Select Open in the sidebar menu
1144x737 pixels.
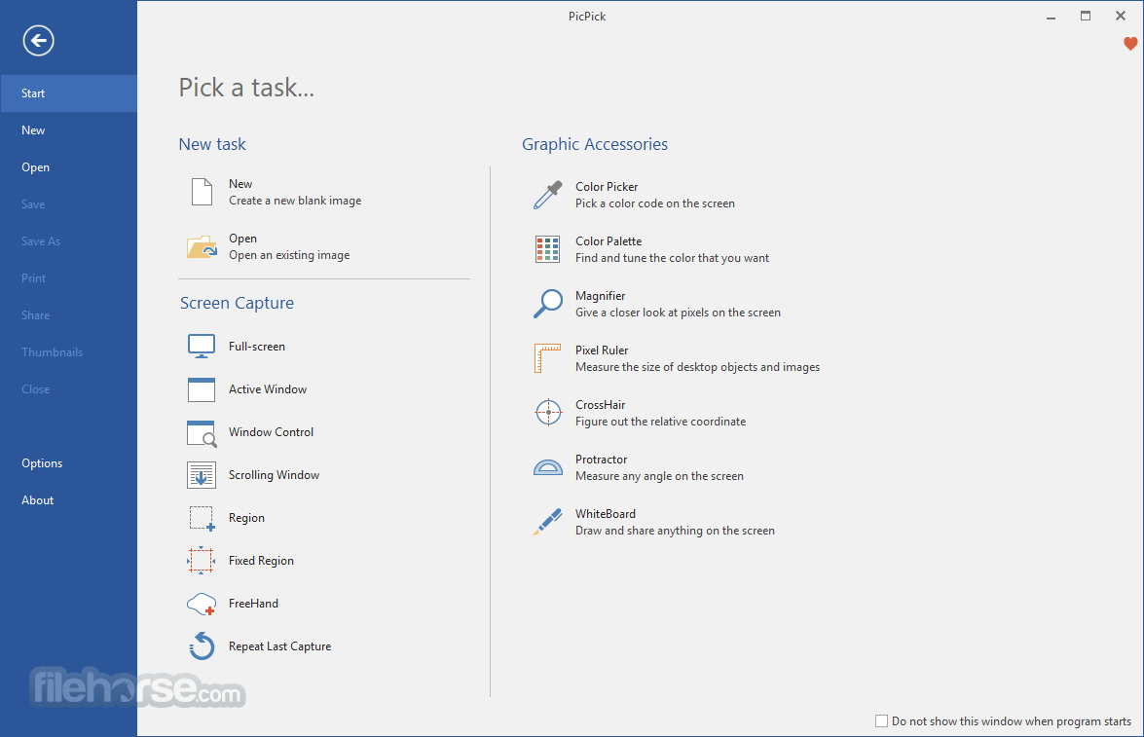68,167
